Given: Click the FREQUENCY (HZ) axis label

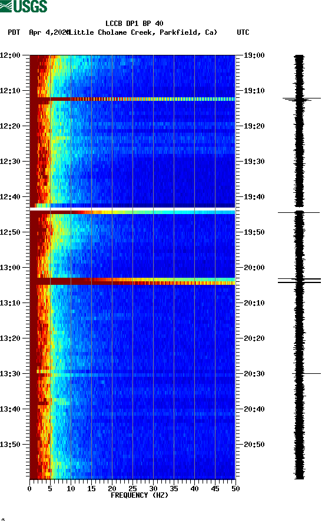Looking at the screenshot, I should pos(140,495).
